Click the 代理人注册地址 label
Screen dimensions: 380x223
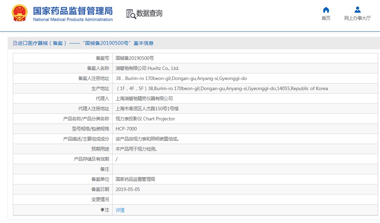pos(94,109)
